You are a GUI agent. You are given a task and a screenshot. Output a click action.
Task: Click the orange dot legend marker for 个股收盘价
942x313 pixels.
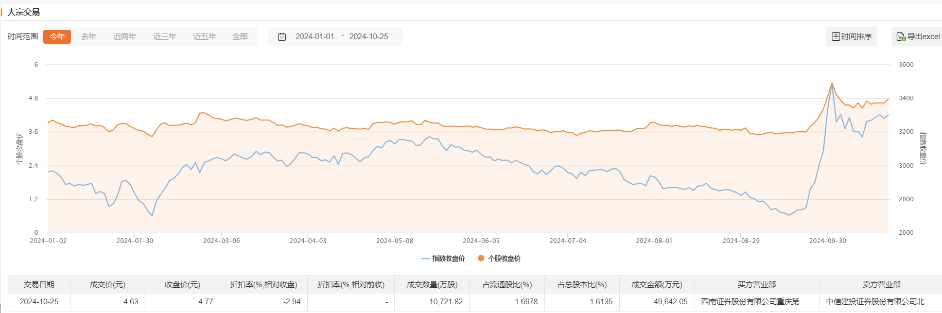pyautogui.click(x=481, y=258)
